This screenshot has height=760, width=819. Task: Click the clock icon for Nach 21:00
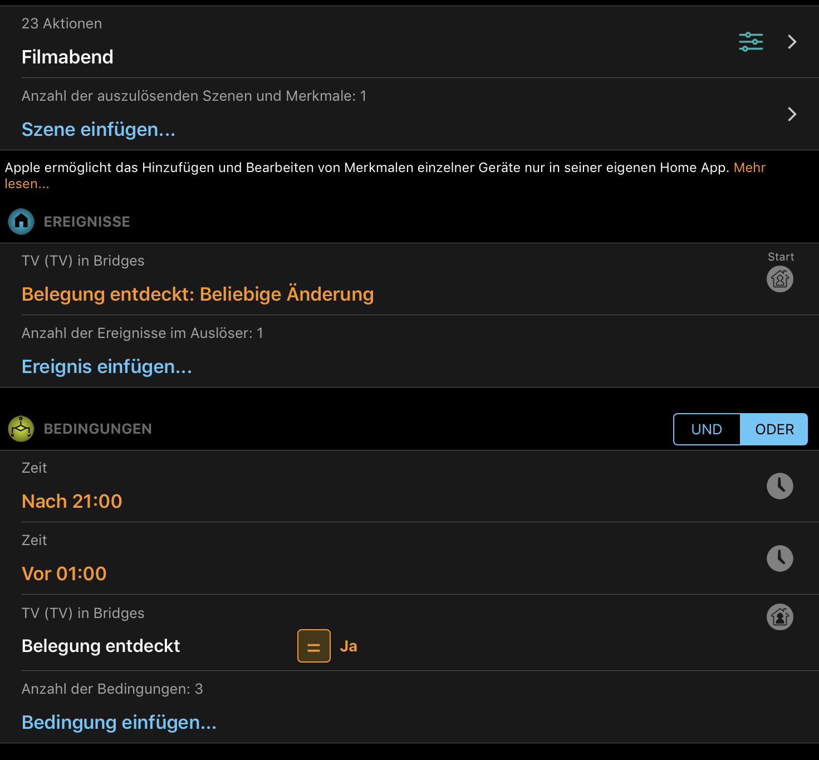(779, 486)
